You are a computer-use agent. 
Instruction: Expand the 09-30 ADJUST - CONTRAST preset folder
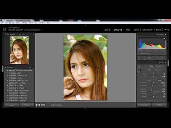tap(7, 101)
